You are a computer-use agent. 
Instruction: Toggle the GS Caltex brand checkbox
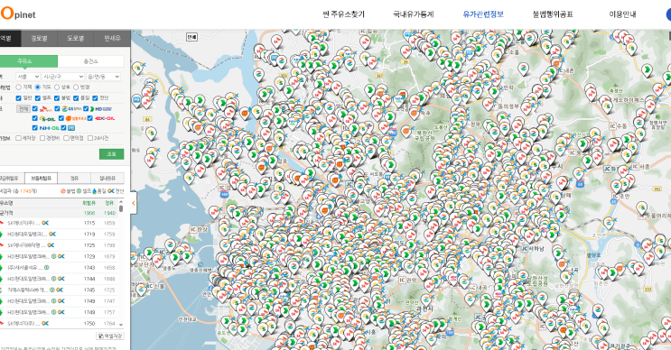pos(57,109)
